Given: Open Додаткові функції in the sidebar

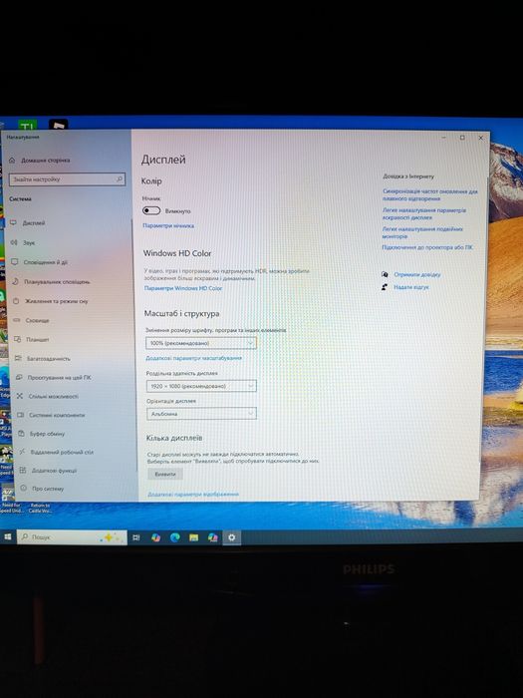Looking at the screenshot, I should coord(49,471).
